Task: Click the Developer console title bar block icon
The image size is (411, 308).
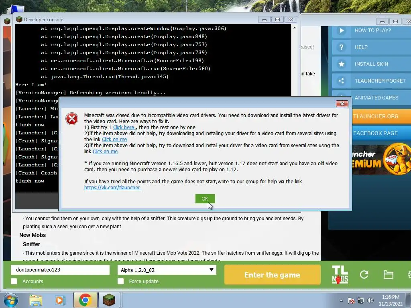Action: click(19, 19)
